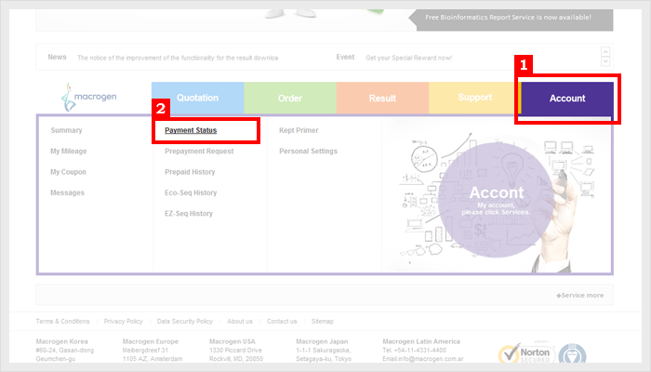This screenshot has height=372, width=651.
Task: Open the account Summary link
Action: (66, 130)
